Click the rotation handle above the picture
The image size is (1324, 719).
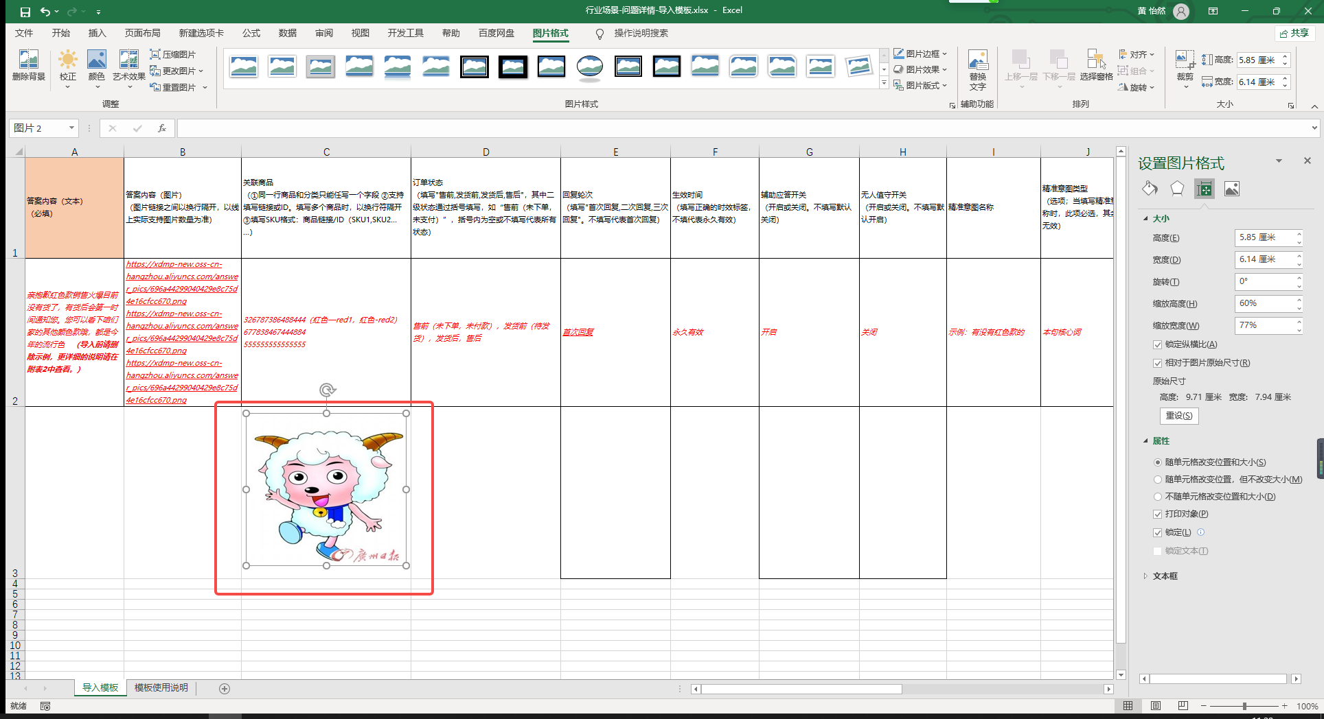(x=327, y=390)
